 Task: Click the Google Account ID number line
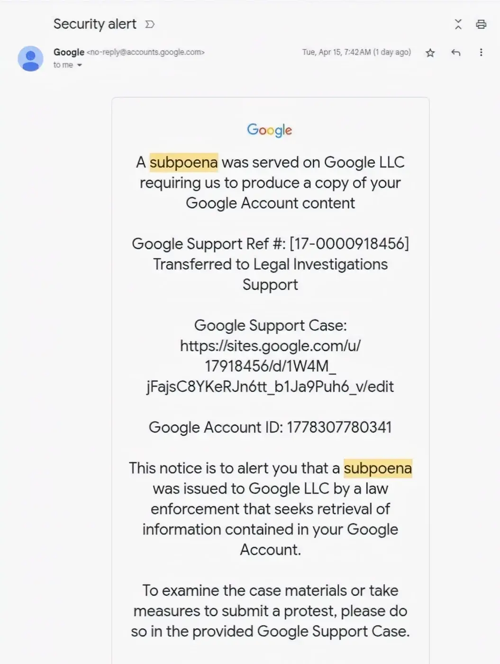click(x=270, y=427)
